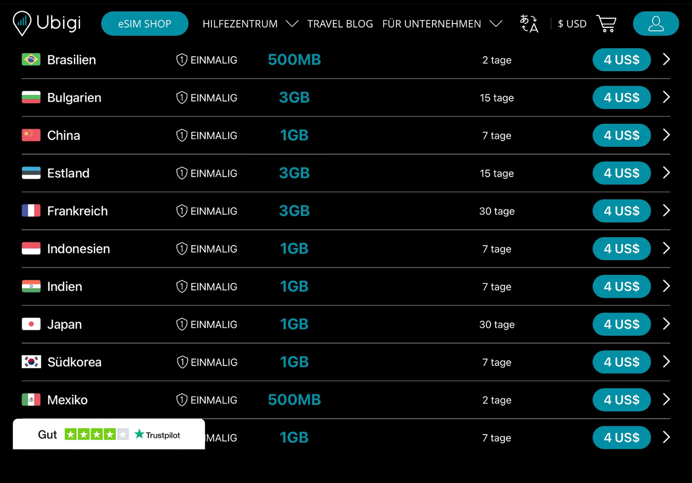Click the Brazil flag icon

click(31, 60)
